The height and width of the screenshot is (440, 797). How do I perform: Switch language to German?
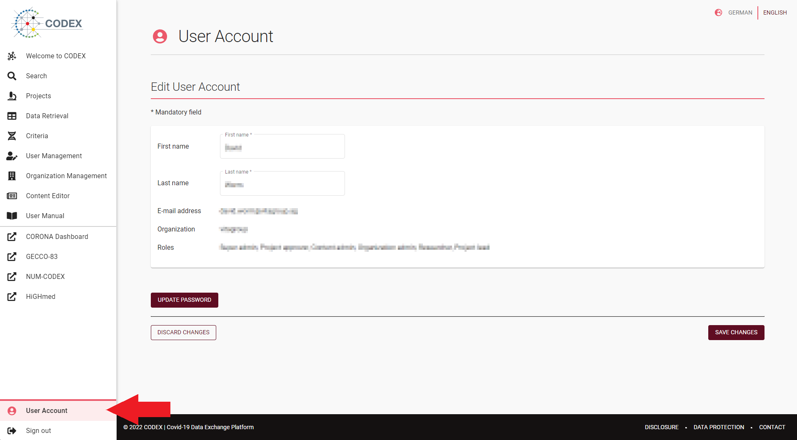click(x=740, y=12)
